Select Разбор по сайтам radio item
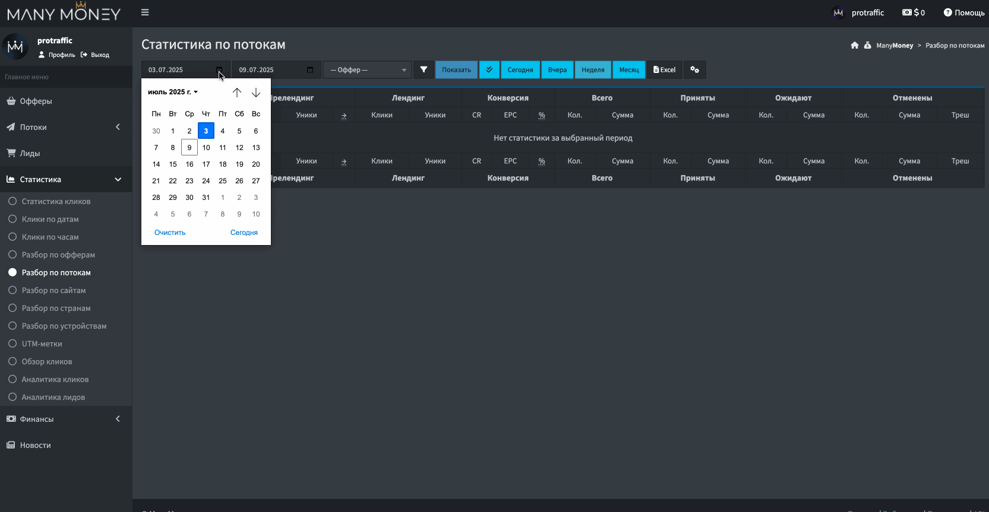 pyautogui.click(x=66, y=290)
